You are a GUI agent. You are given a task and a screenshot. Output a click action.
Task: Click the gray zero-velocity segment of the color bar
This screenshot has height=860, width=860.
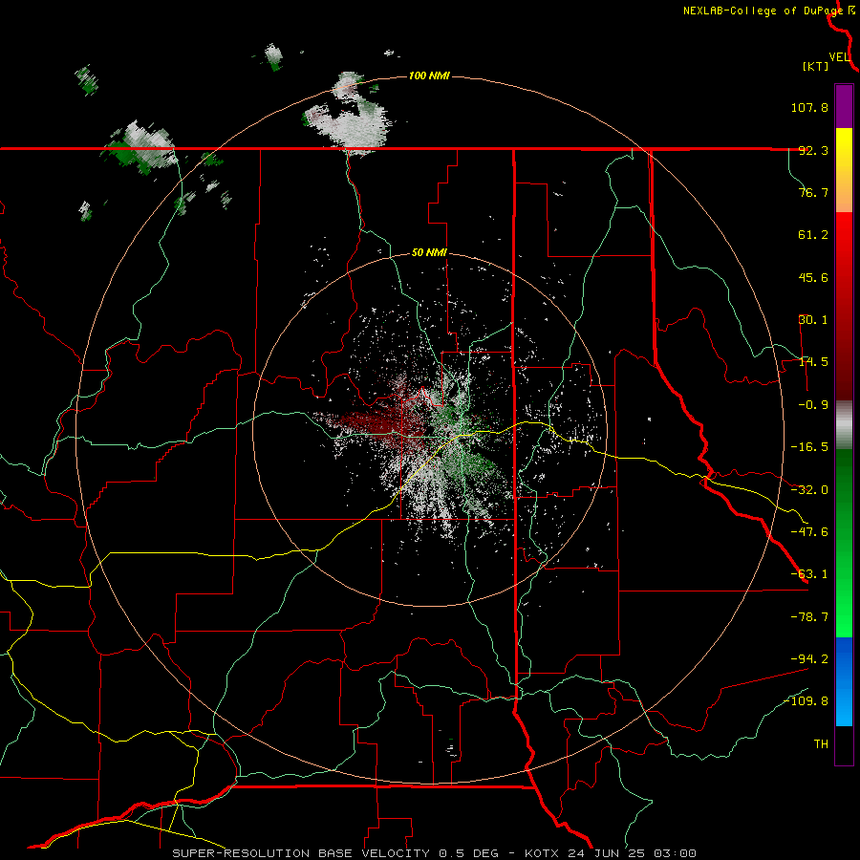(x=844, y=425)
